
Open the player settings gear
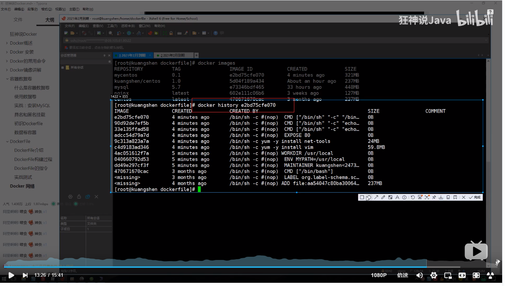click(x=434, y=275)
